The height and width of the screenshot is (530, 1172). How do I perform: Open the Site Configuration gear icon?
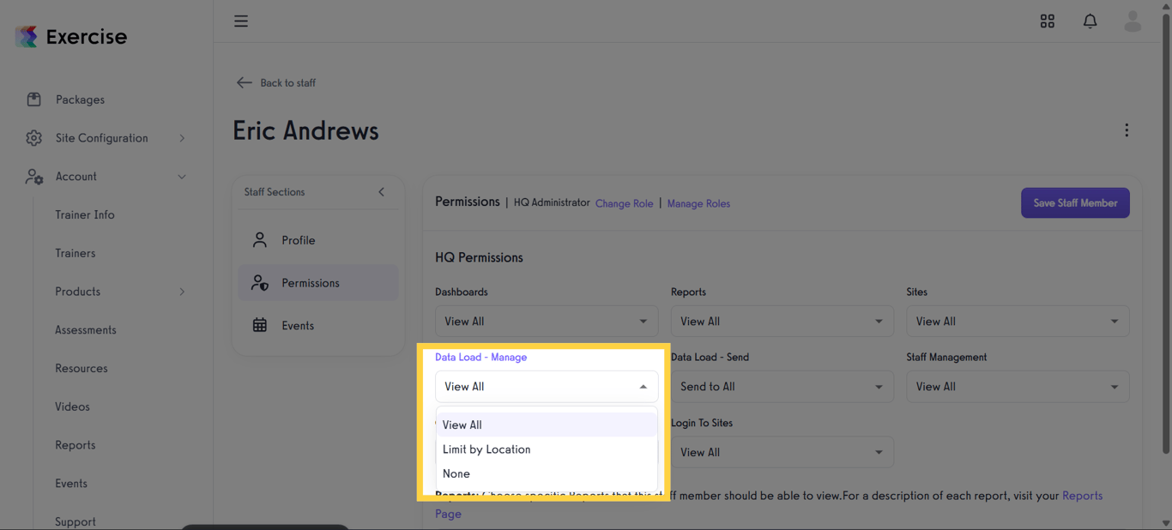pyautogui.click(x=33, y=137)
